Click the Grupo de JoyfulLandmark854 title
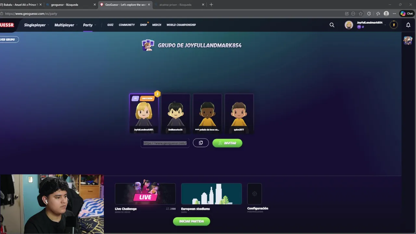 click(x=200, y=45)
